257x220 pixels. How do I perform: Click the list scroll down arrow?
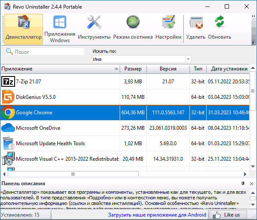point(253,167)
